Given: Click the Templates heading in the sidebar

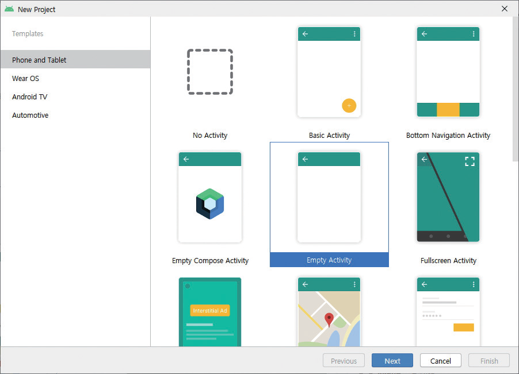Looking at the screenshot, I should [28, 34].
